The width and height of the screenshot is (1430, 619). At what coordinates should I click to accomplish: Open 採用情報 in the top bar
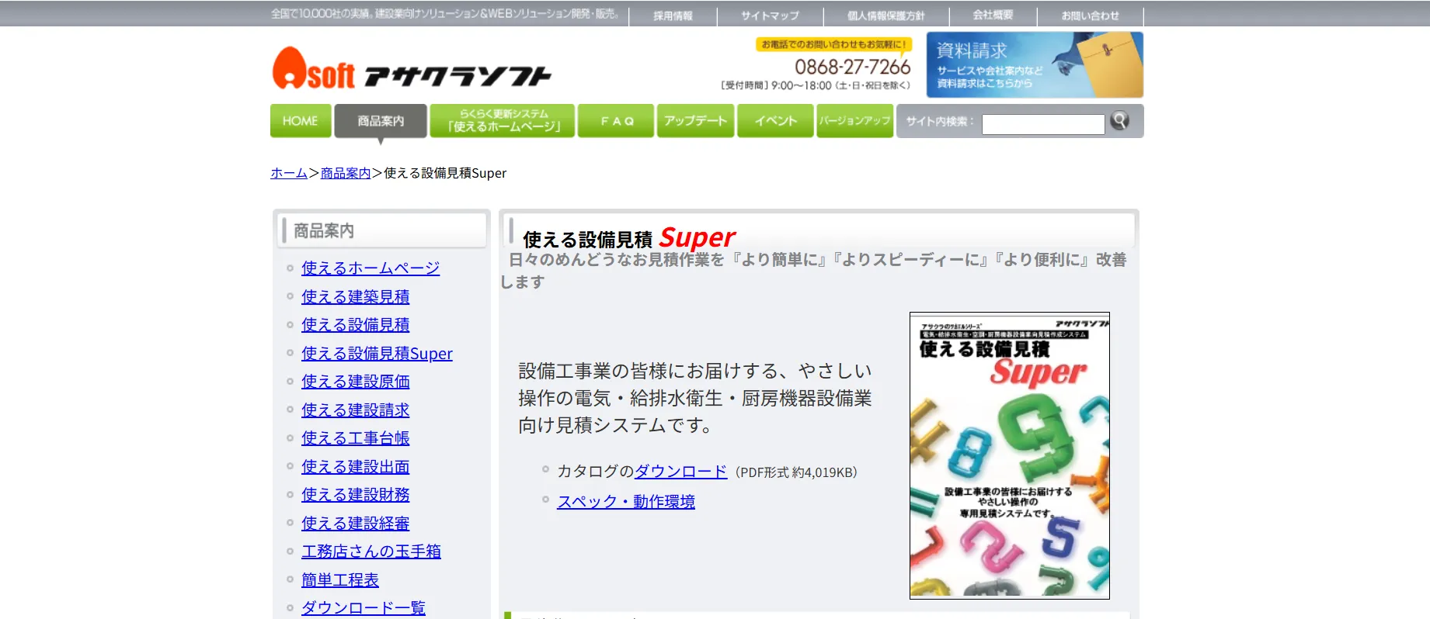tap(673, 16)
